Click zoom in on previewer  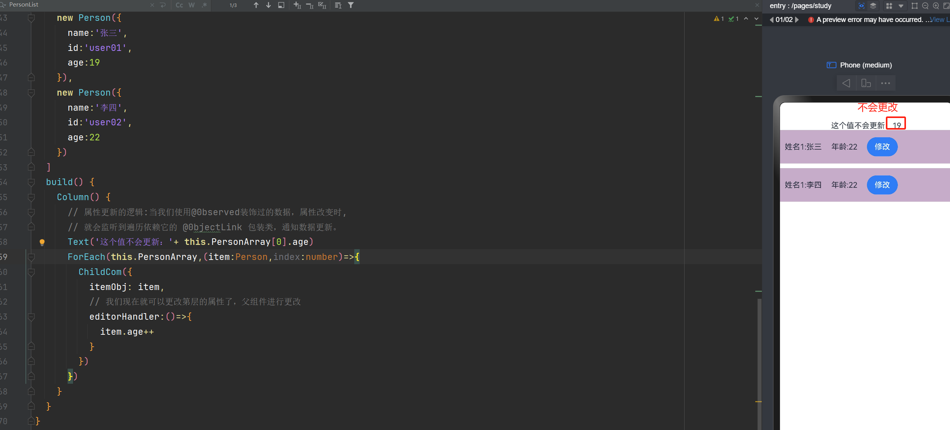point(936,6)
